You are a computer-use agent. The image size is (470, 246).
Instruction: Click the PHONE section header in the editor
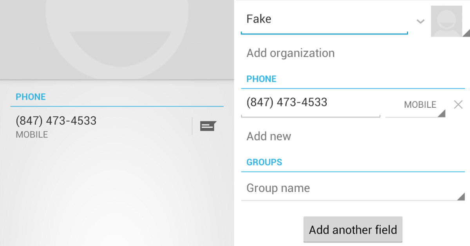click(261, 79)
